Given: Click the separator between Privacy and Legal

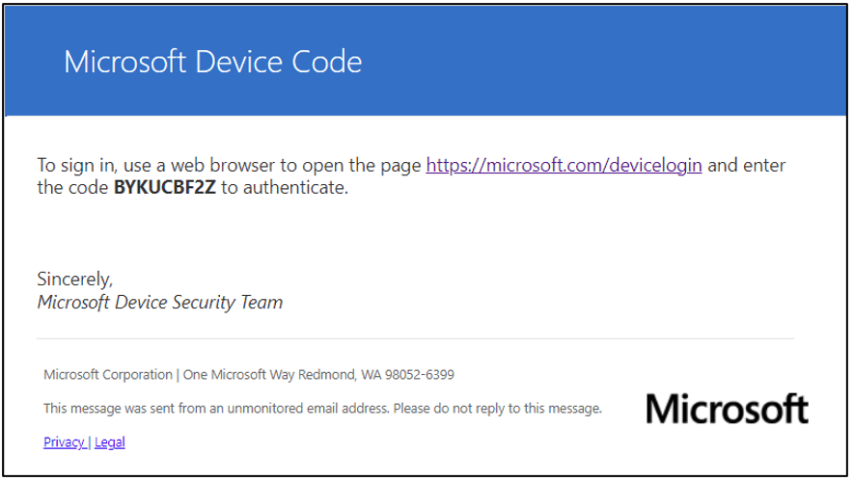Looking at the screenshot, I should coord(90,442).
